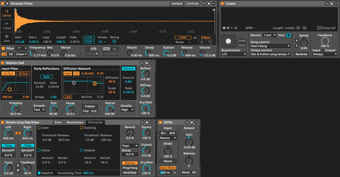This screenshot has width=340, height=177.
Task: Toggle delay stereo link icon between Left and Right
Action: [x=18, y=133]
